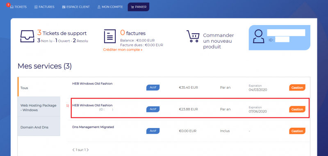Viewport: 328px width, 156px height.
Task: Go to previous page with left chevron
Action: point(73,150)
